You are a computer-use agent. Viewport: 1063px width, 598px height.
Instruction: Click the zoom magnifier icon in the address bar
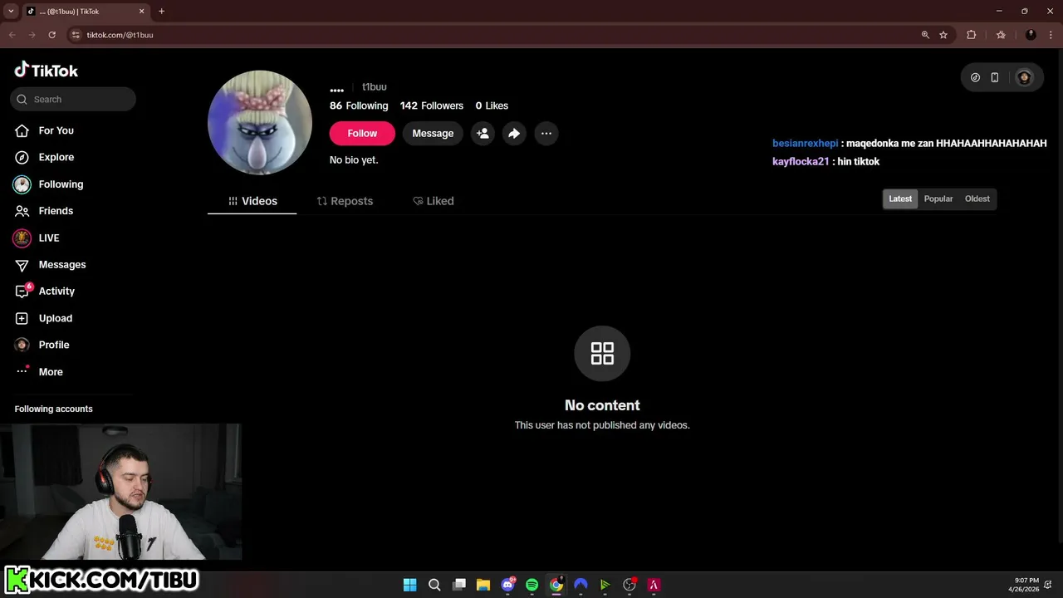tap(925, 35)
